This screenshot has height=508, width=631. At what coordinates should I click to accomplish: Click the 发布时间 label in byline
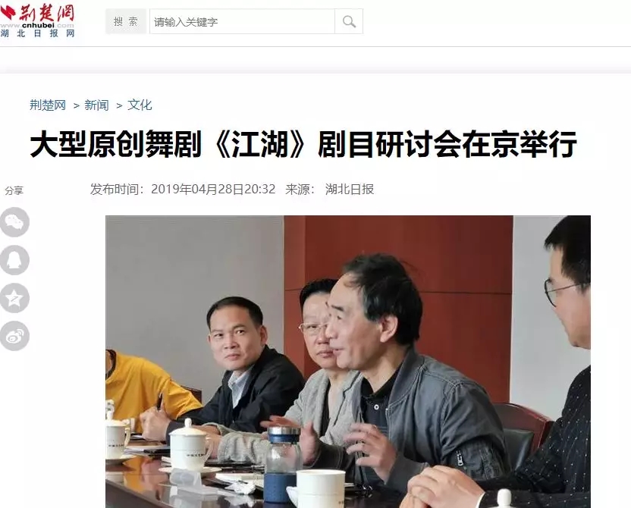point(117,189)
